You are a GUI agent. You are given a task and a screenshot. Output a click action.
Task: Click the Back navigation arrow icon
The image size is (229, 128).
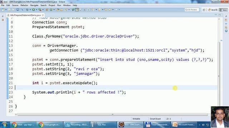(x=110, y=10)
